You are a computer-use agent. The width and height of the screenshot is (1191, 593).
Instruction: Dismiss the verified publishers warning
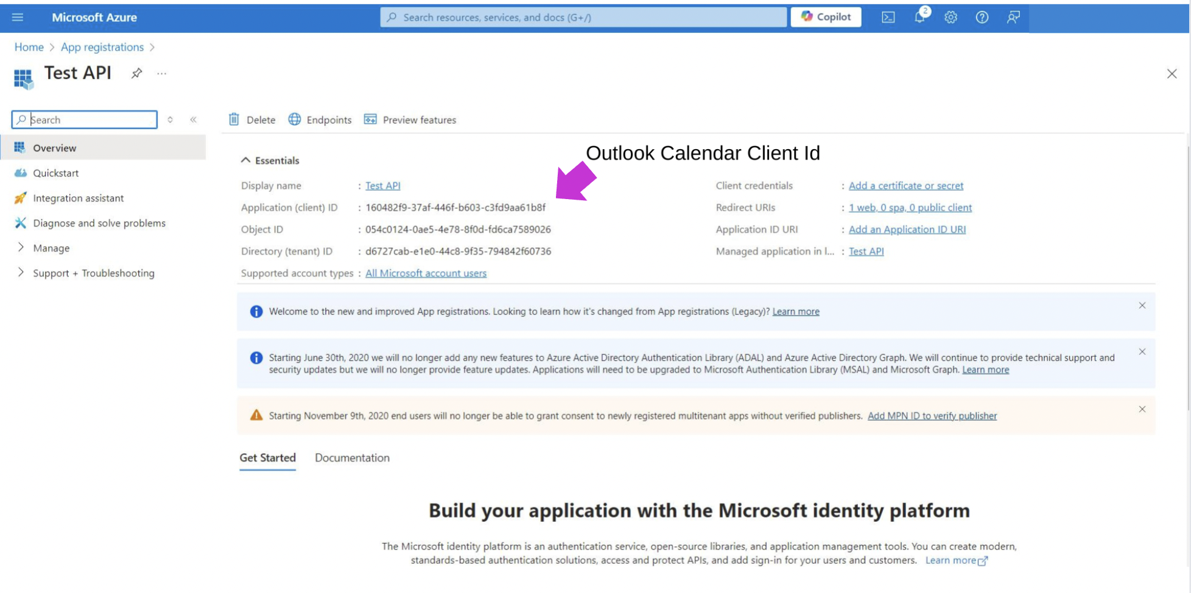1142,409
